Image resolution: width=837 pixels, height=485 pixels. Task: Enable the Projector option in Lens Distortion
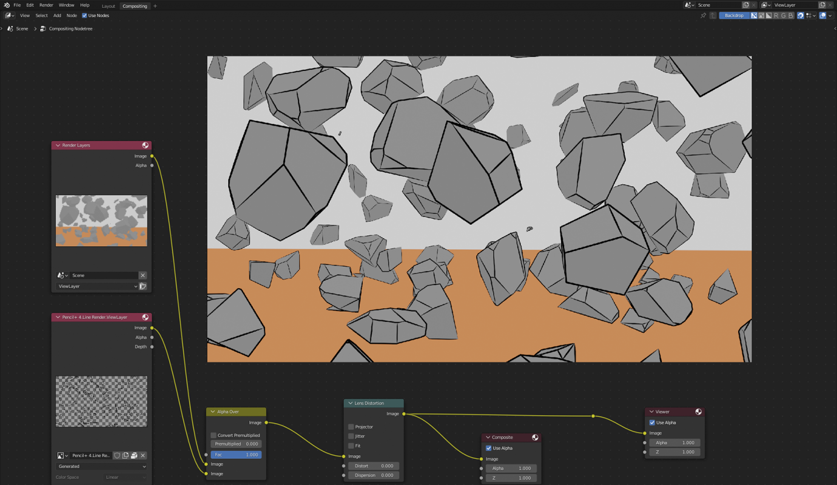pyautogui.click(x=351, y=427)
